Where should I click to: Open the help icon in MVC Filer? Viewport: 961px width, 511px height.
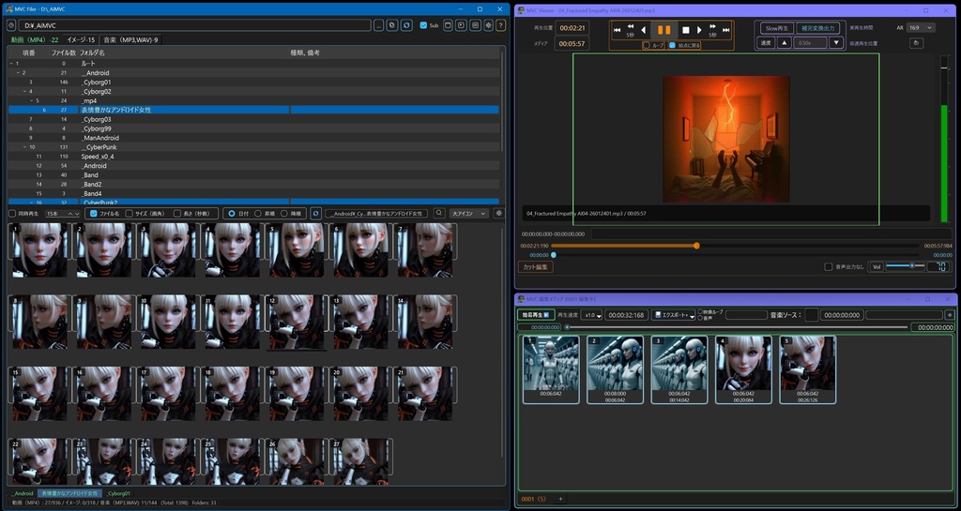[x=501, y=25]
